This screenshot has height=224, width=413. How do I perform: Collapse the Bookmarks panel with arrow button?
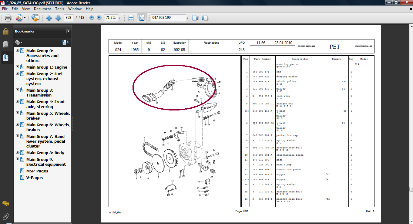tap(69, 31)
